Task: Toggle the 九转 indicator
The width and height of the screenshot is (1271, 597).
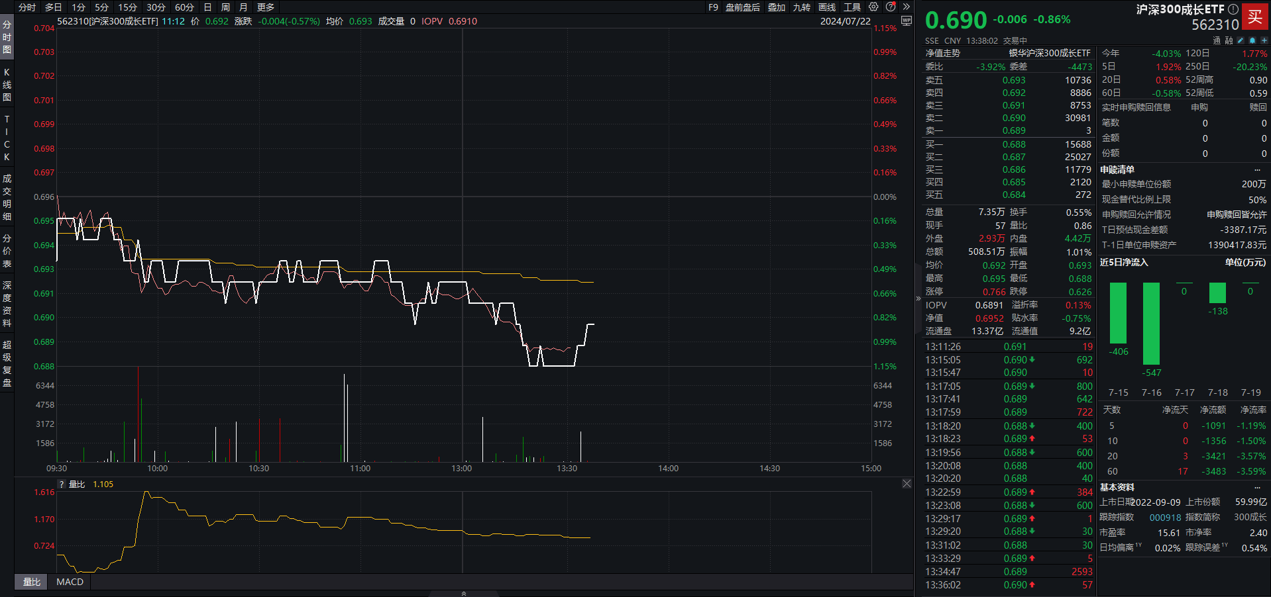Action: click(801, 7)
